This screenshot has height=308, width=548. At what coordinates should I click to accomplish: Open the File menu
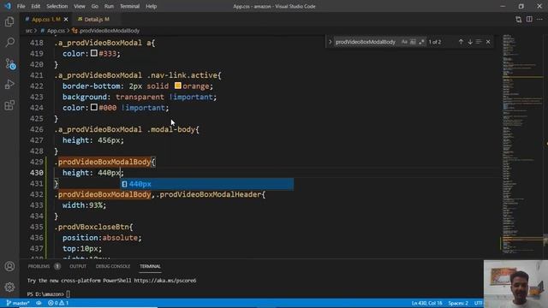coord(21,6)
